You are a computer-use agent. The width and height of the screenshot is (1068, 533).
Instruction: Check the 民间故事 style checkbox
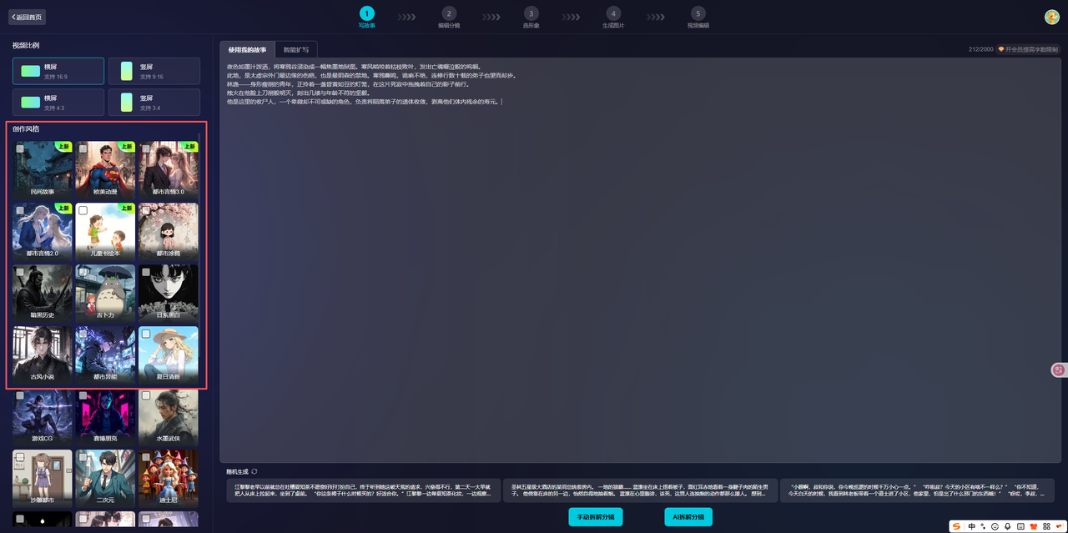coord(20,149)
